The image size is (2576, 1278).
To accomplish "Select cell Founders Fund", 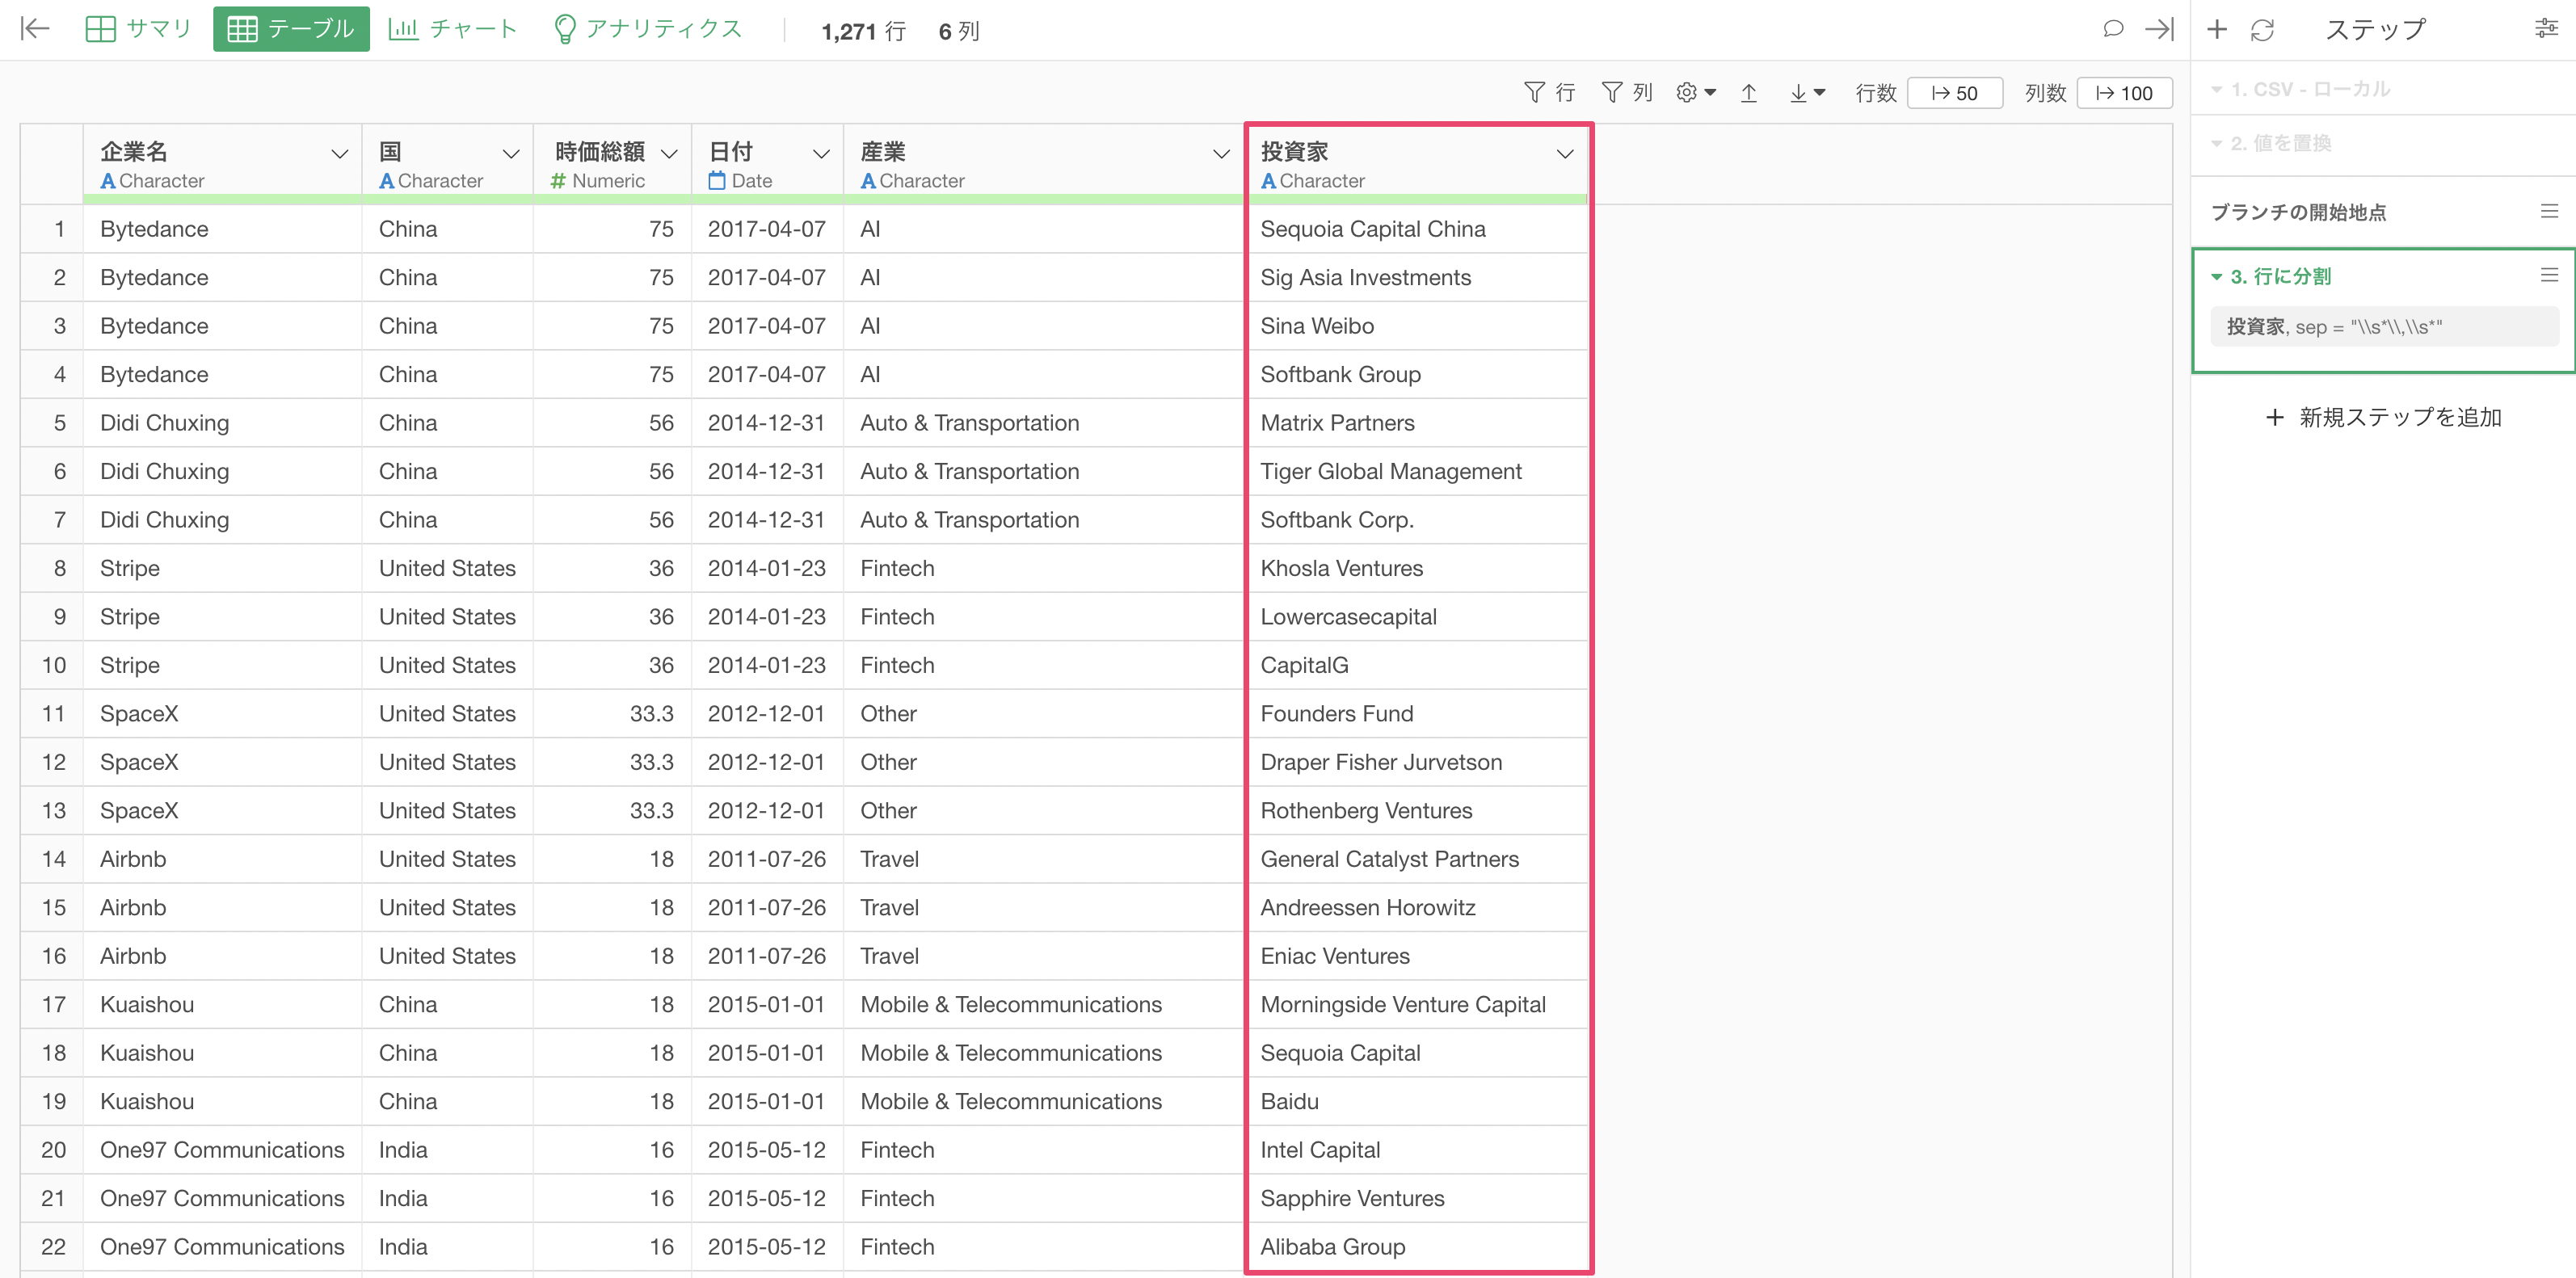I will pos(1417,714).
